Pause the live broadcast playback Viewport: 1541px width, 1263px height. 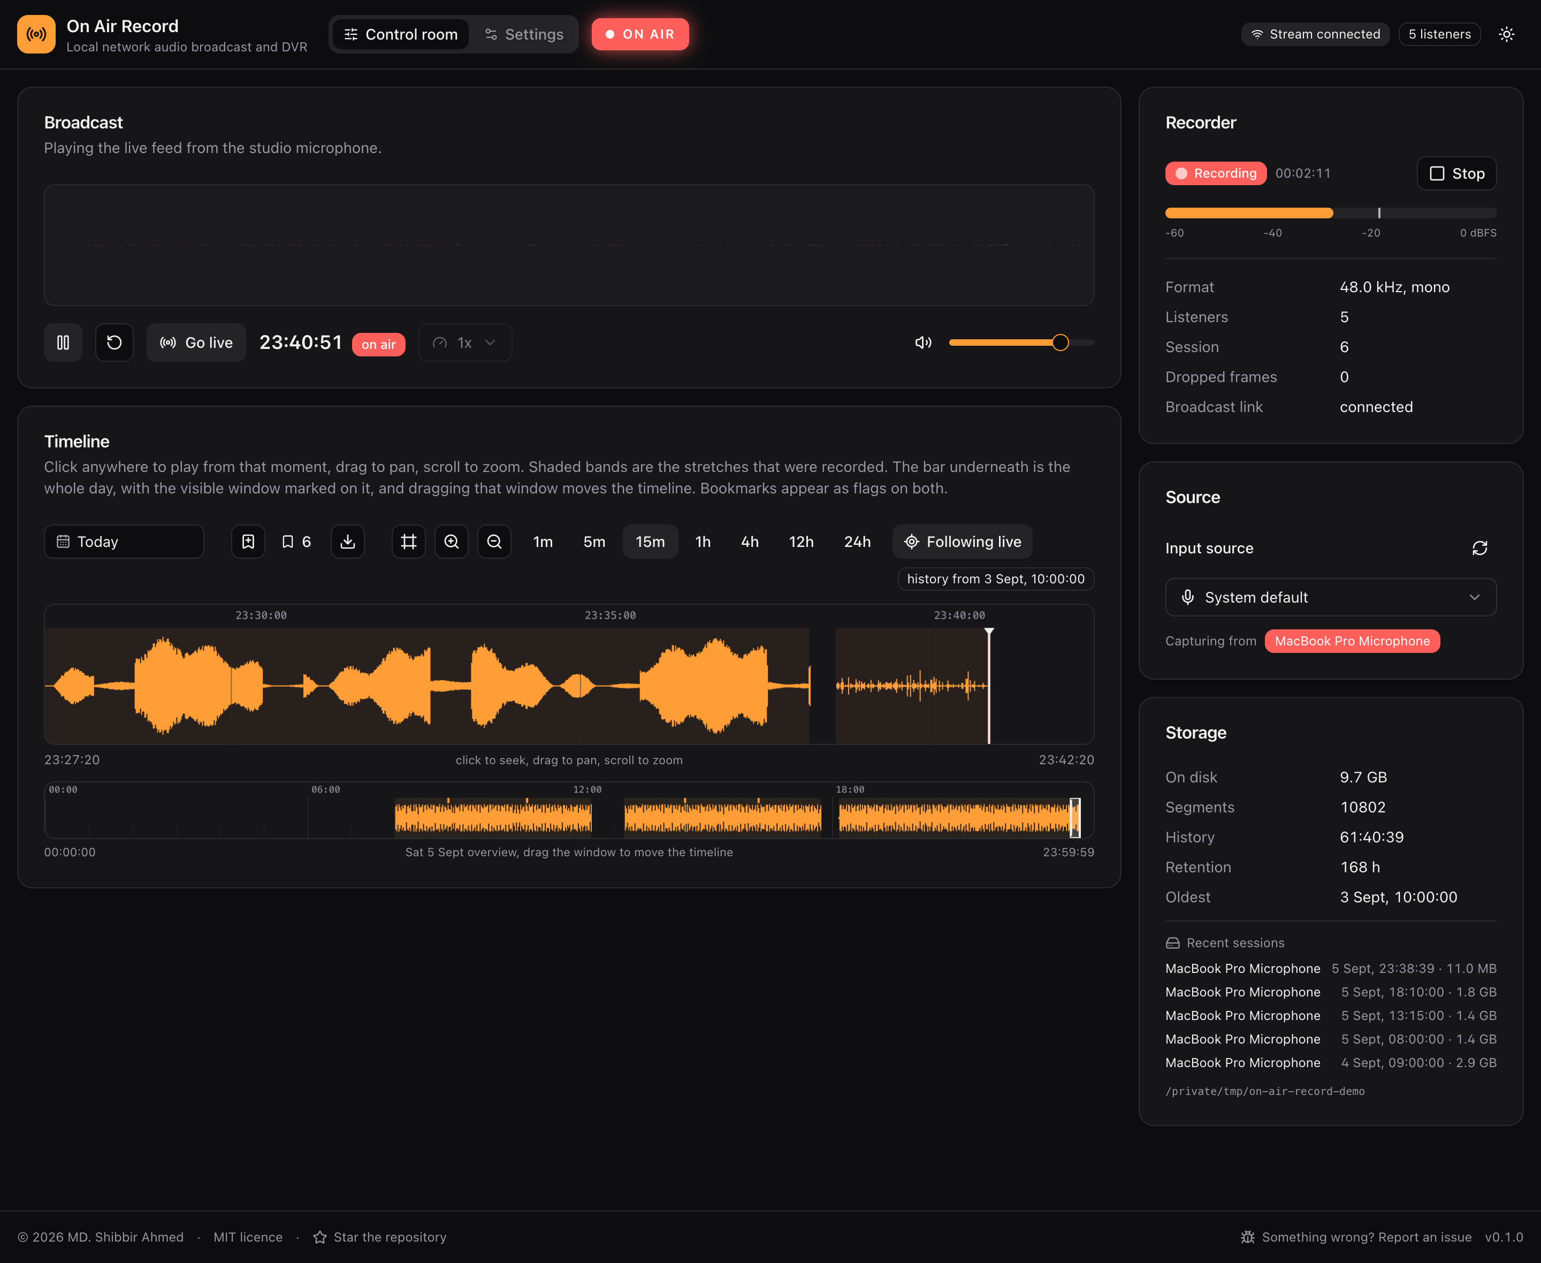(63, 343)
